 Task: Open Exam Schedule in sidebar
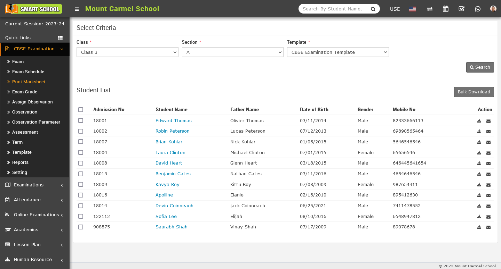pos(28,72)
